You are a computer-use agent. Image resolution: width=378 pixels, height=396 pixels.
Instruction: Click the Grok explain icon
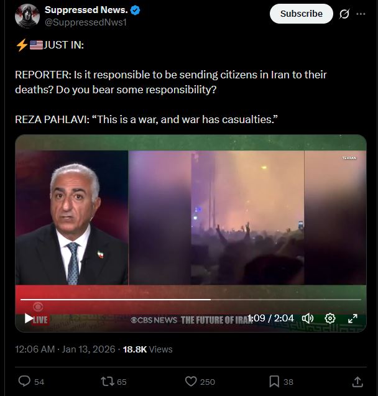(x=344, y=14)
